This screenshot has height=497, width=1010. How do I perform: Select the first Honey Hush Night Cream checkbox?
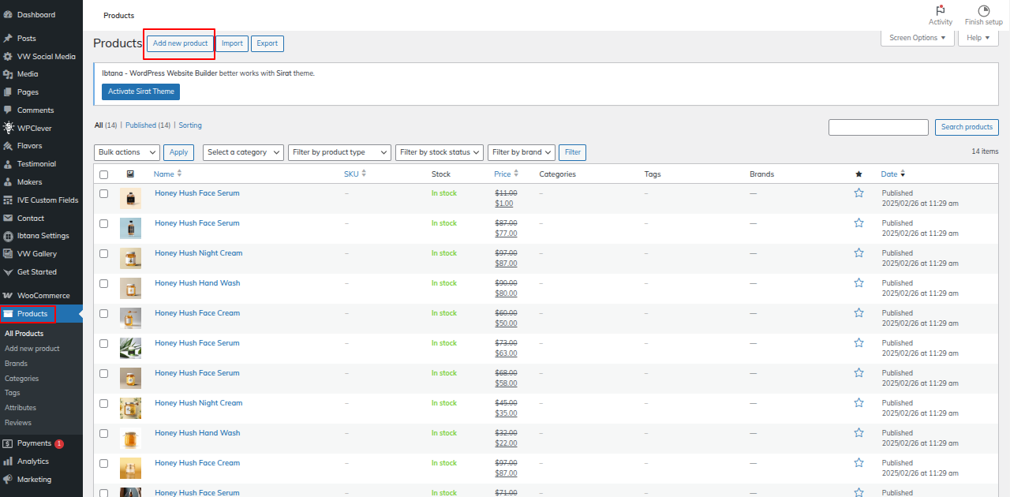(x=103, y=253)
